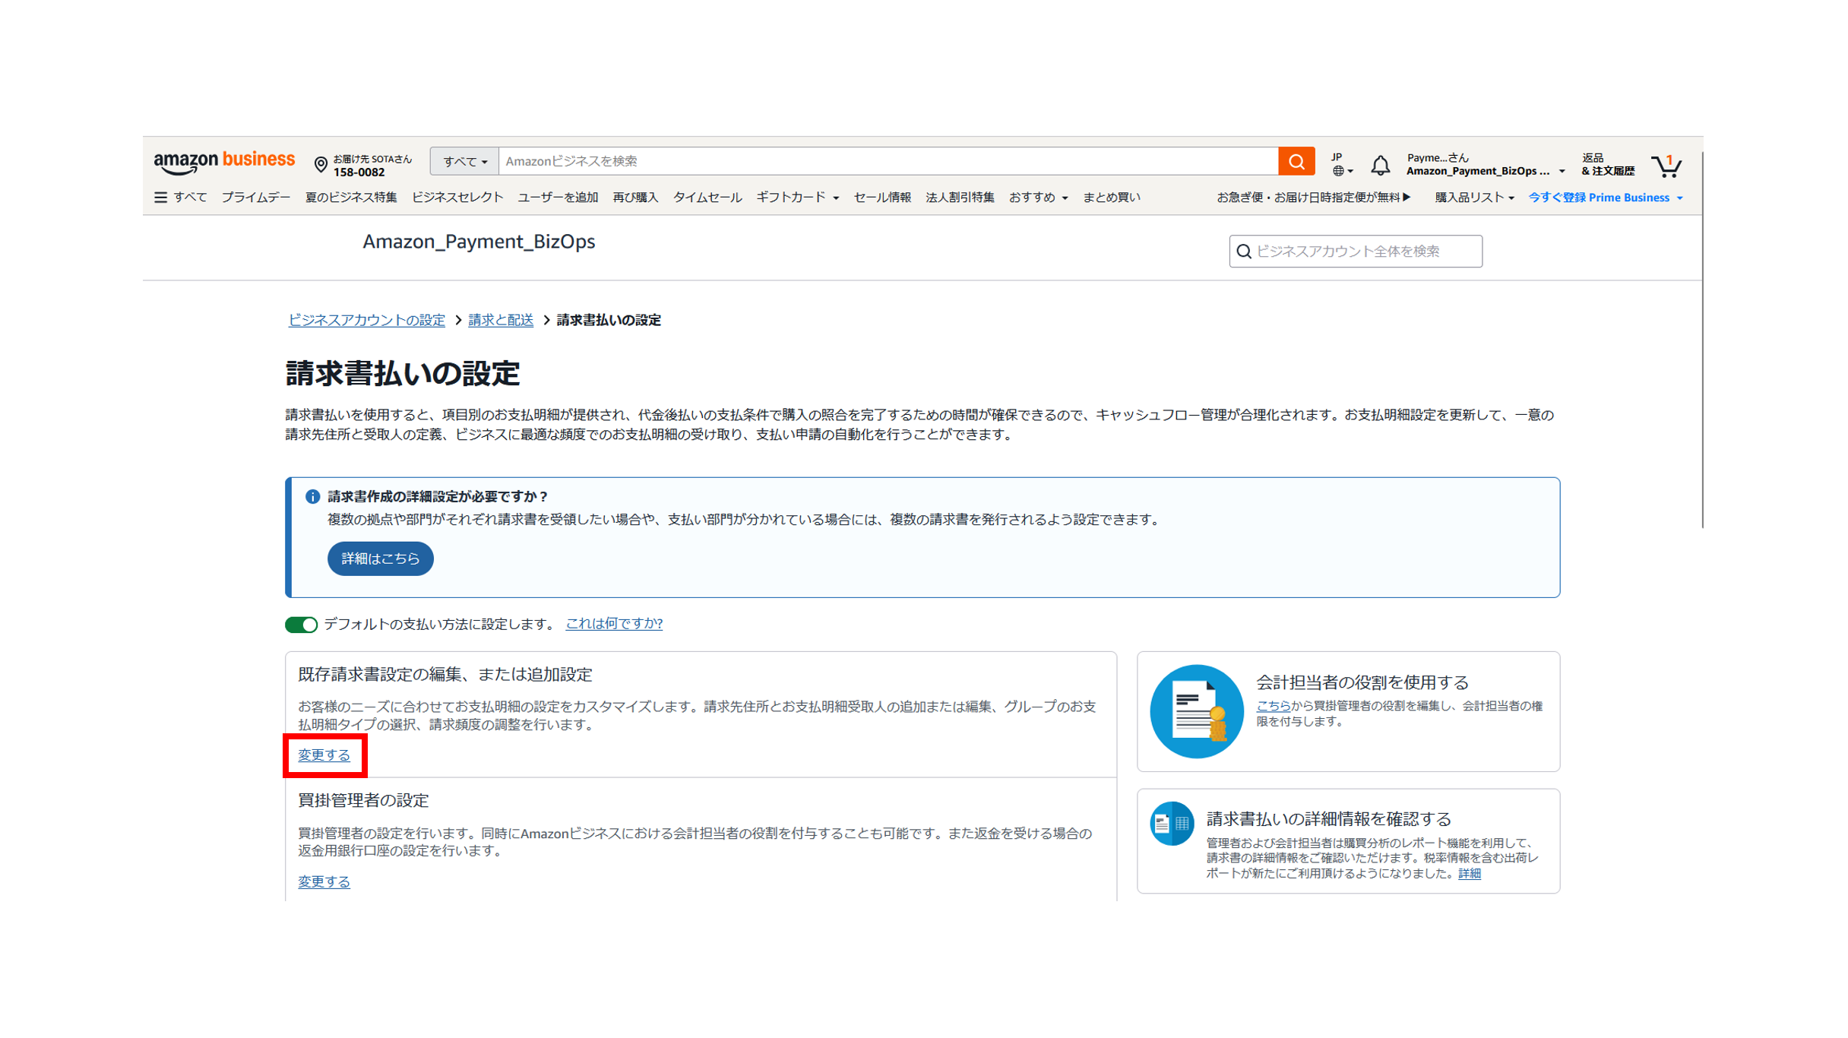Click これは何ですか? link
Viewport: 1848px width, 1038px height.
[x=614, y=624]
